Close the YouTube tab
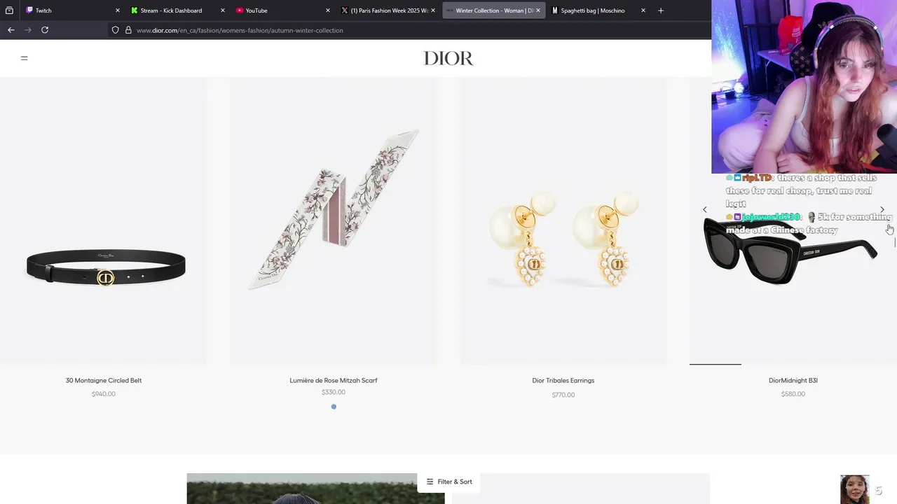The height and width of the screenshot is (504, 897). point(327,10)
